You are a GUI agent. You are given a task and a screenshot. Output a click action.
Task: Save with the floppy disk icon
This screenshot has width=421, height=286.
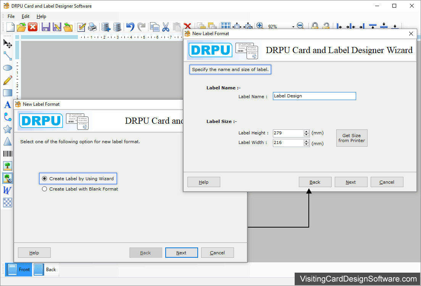[x=46, y=27]
